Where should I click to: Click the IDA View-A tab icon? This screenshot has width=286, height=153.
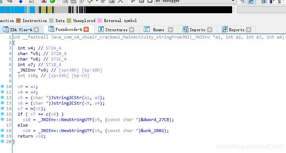tap(5, 30)
